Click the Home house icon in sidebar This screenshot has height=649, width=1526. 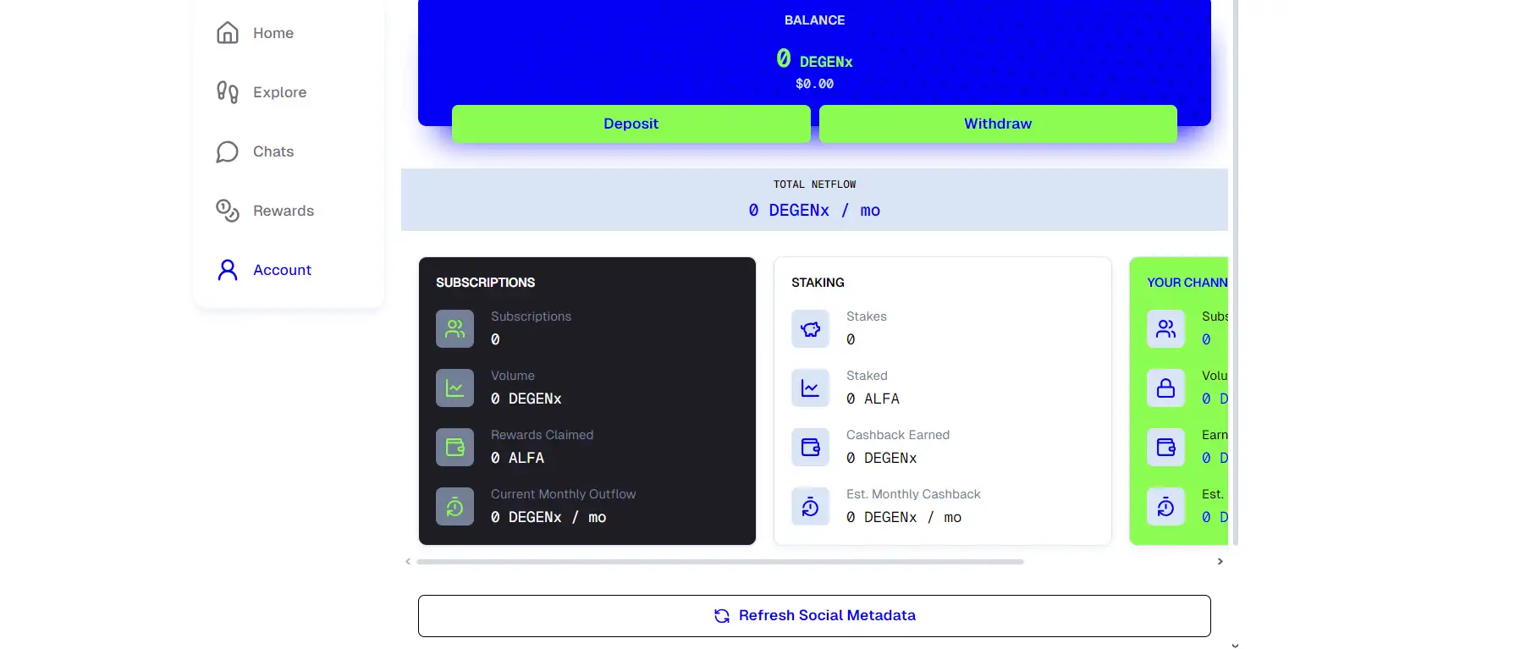tap(227, 33)
